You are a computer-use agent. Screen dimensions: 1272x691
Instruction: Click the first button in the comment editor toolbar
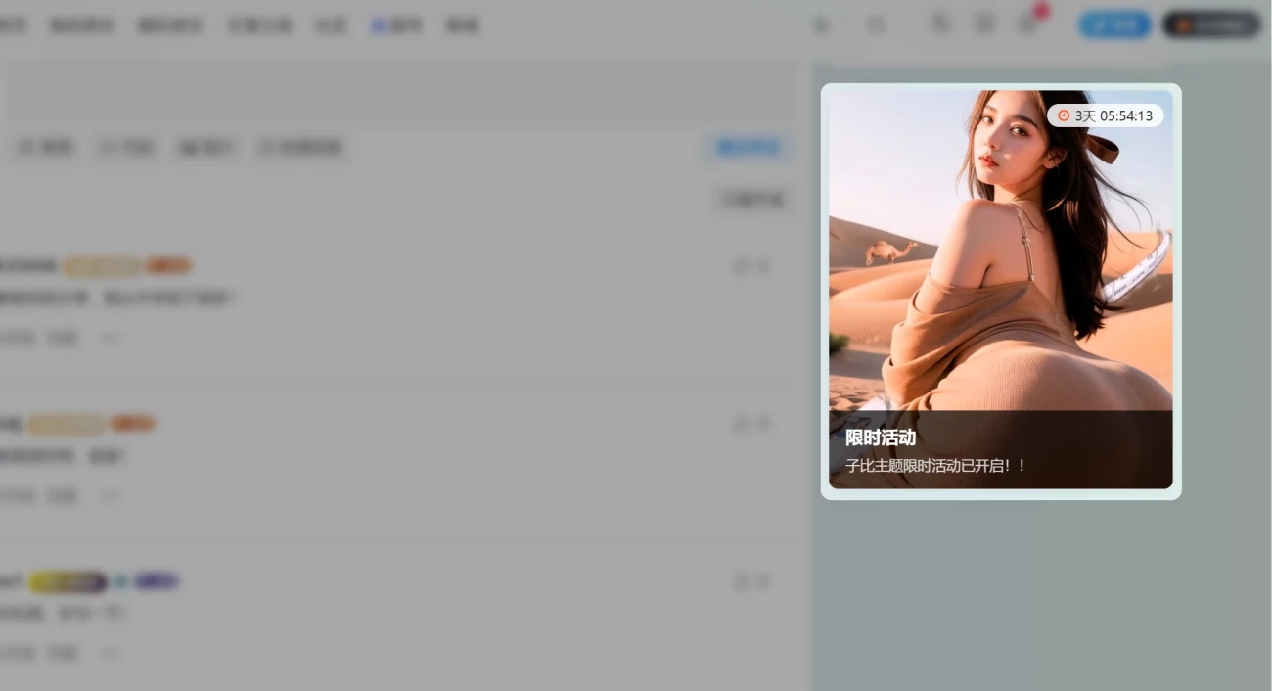point(47,148)
